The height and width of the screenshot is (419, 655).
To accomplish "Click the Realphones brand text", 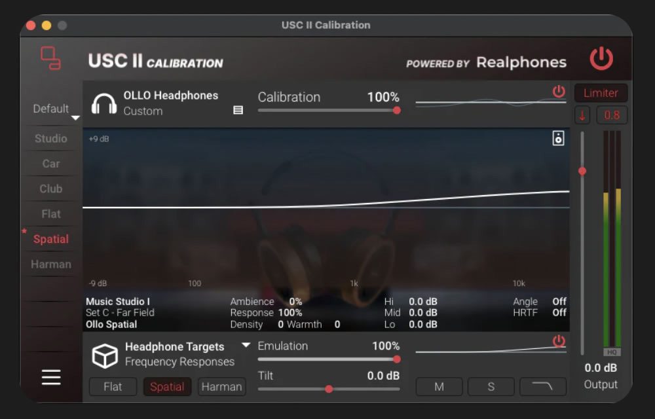I will 521,62.
